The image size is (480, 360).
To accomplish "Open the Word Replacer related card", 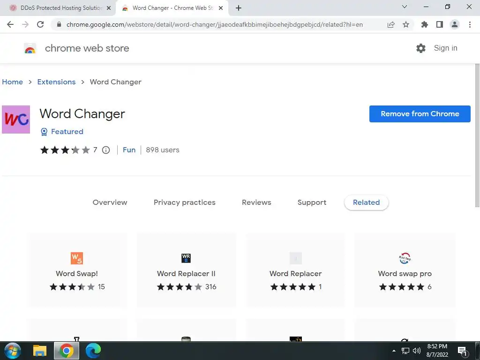I will coord(295,270).
